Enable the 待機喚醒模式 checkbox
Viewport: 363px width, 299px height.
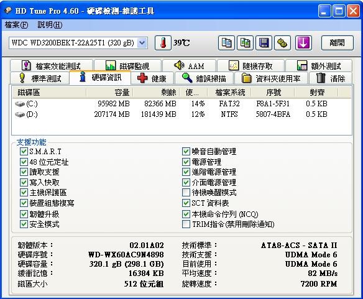(x=186, y=192)
